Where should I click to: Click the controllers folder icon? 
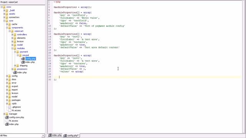(15, 34)
